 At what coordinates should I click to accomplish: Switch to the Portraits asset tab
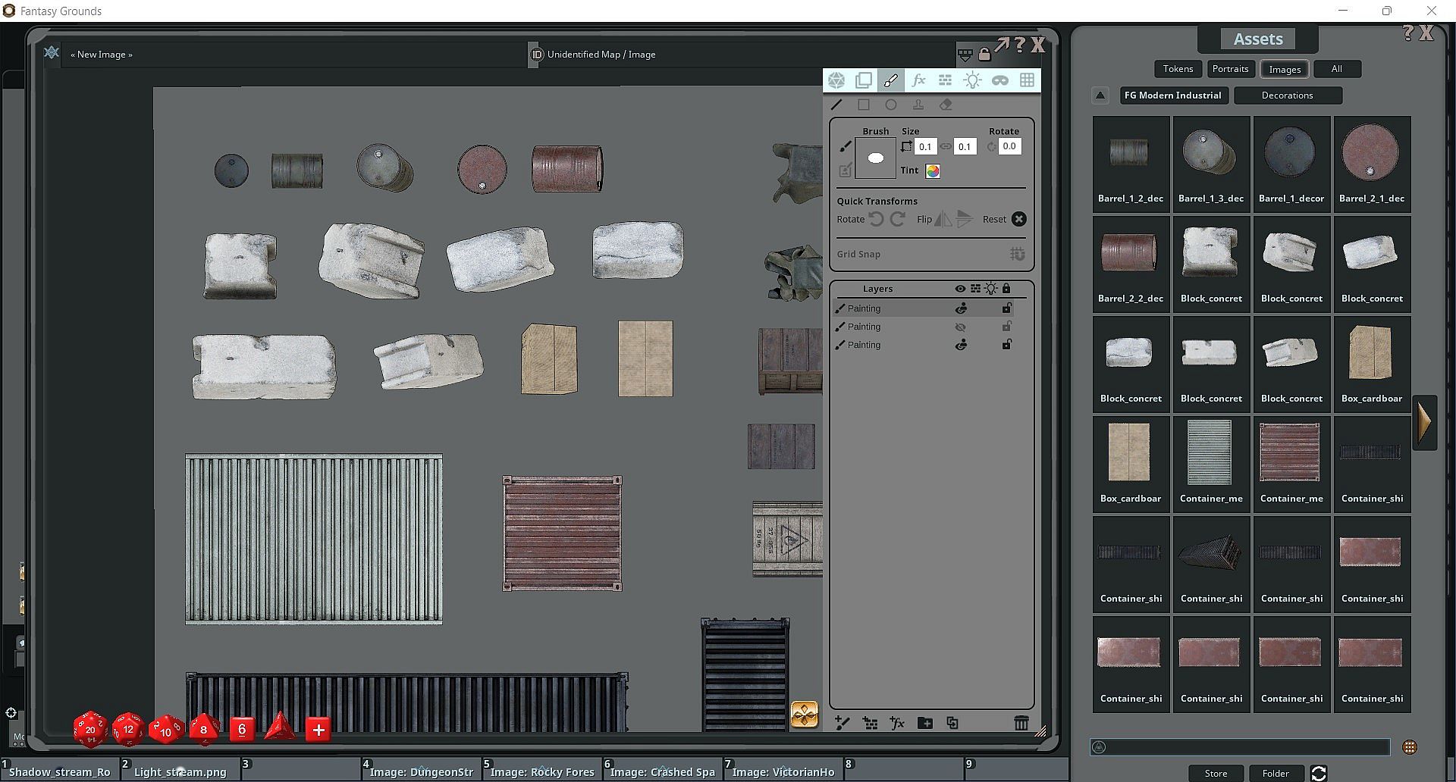click(1230, 69)
